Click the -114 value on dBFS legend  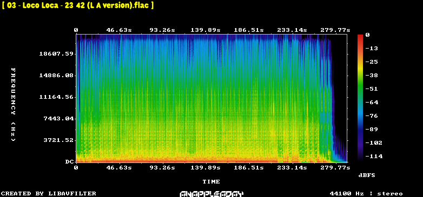[374, 157]
